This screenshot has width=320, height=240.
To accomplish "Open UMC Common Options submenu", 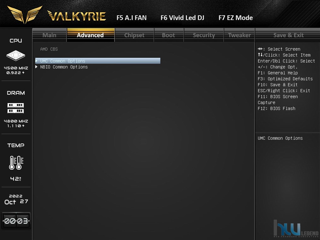I will point(98,61).
